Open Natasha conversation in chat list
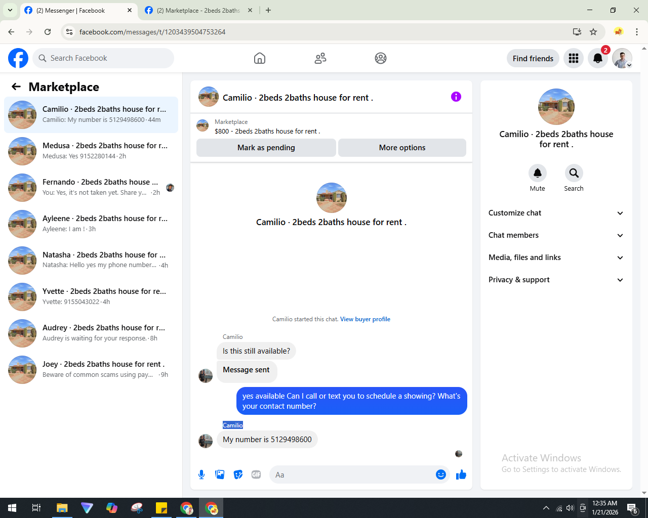 [x=91, y=261]
